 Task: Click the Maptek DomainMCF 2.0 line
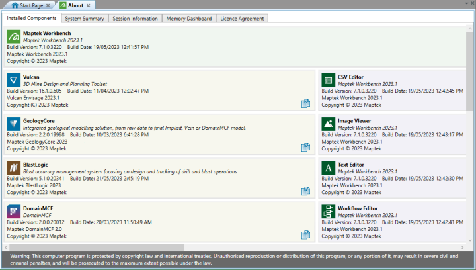(34, 229)
